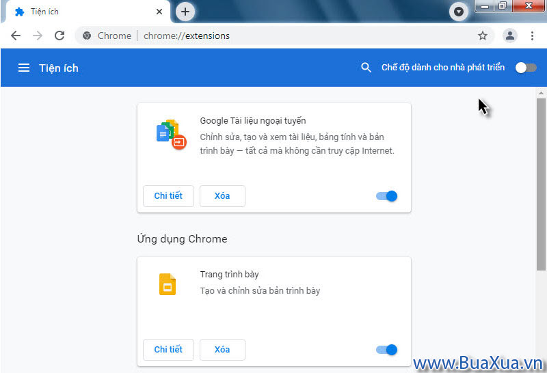Viewport: 547px width, 373px height.
Task: Click the scrollbar up arrow
Action: 541,93
